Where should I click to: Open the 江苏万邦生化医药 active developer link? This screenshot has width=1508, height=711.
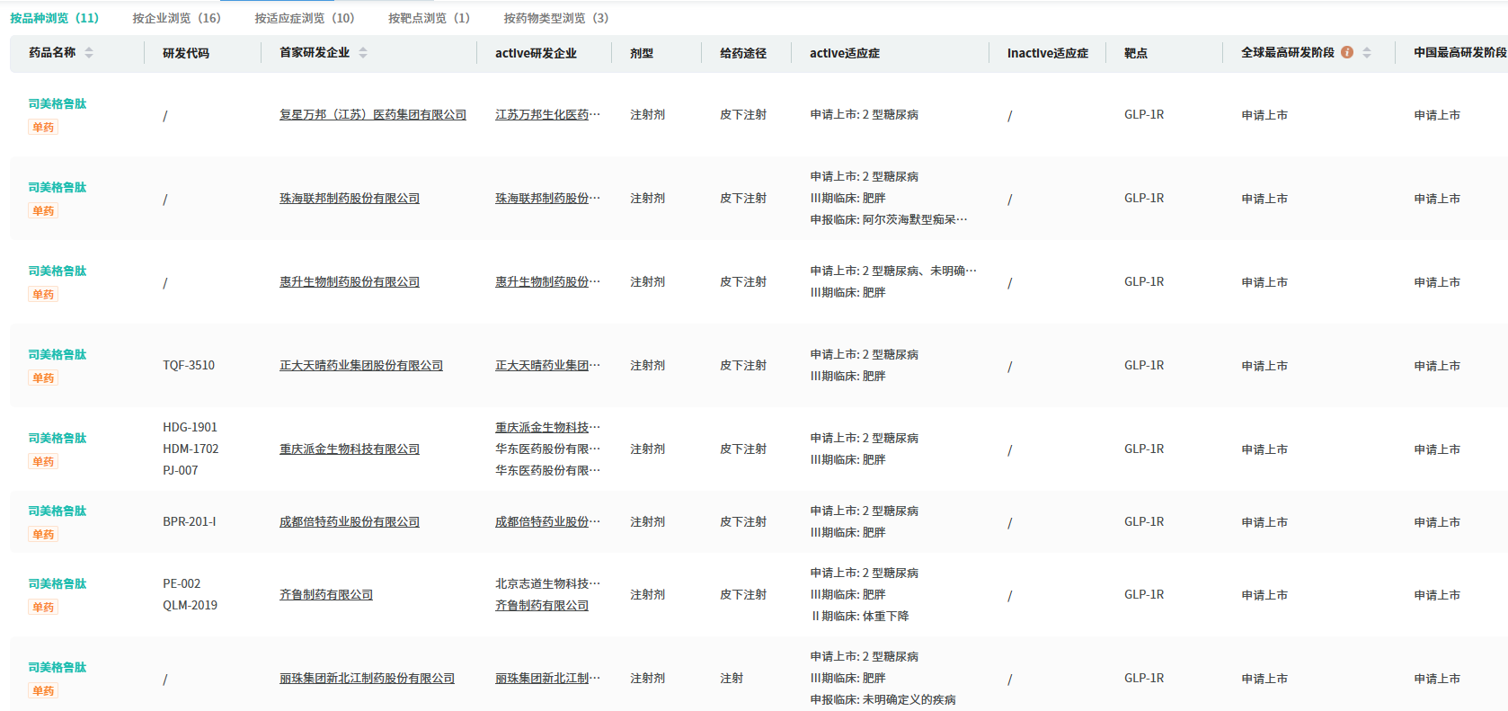547,115
